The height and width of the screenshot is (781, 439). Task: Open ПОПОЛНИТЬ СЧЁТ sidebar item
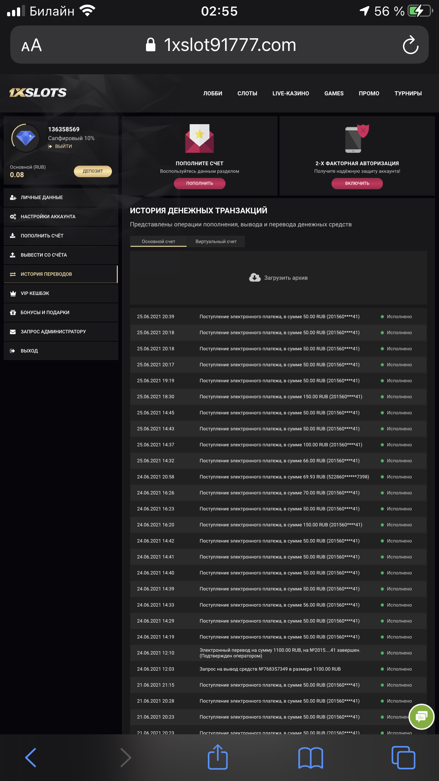click(61, 236)
